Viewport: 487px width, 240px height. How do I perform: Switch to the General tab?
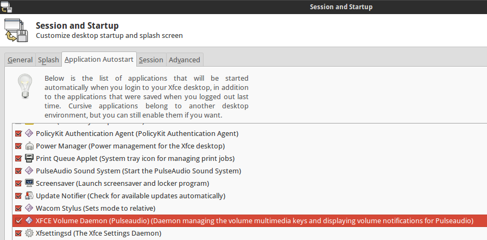(x=20, y=60)
